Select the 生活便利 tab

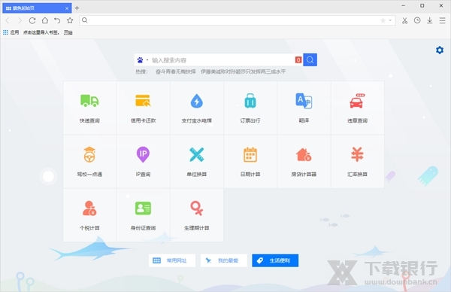(x=275, y=260)
